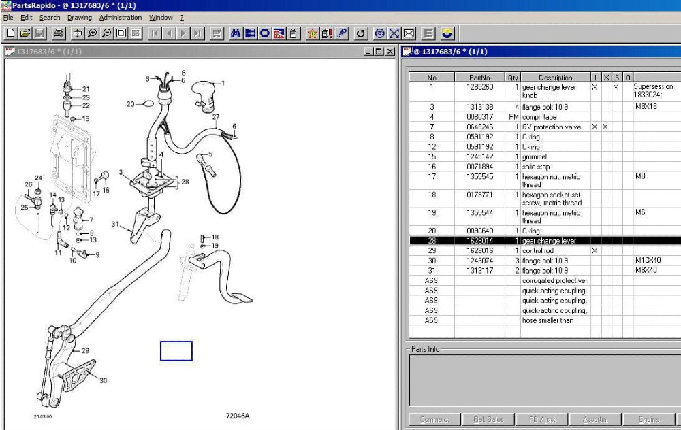Print the drawing using the printer icon

click(59, 33)
